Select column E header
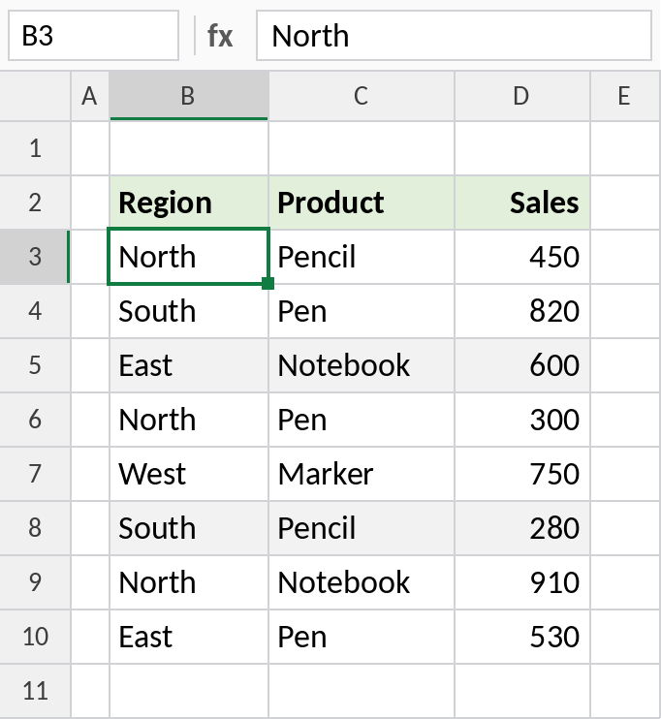Viewport: 661px width, 719px height. click(625, 96)
